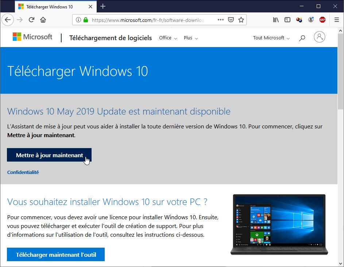344x267 pixels.
Task: Open the Microsoft site search
Action: point(302,38)
